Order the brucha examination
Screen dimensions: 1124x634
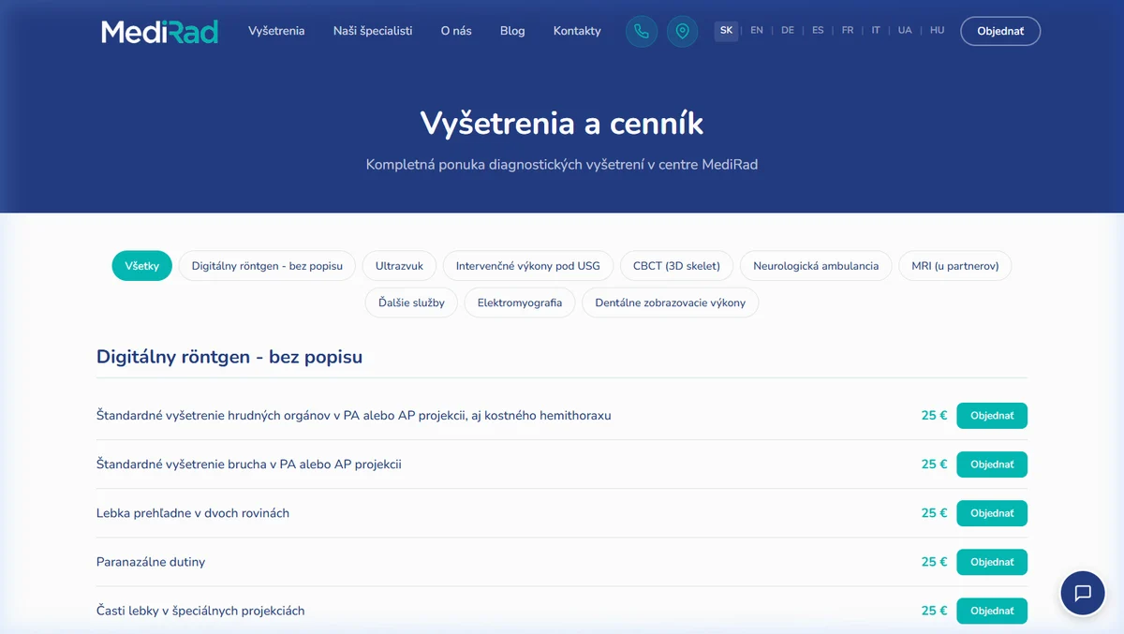(x=992, y=464)
